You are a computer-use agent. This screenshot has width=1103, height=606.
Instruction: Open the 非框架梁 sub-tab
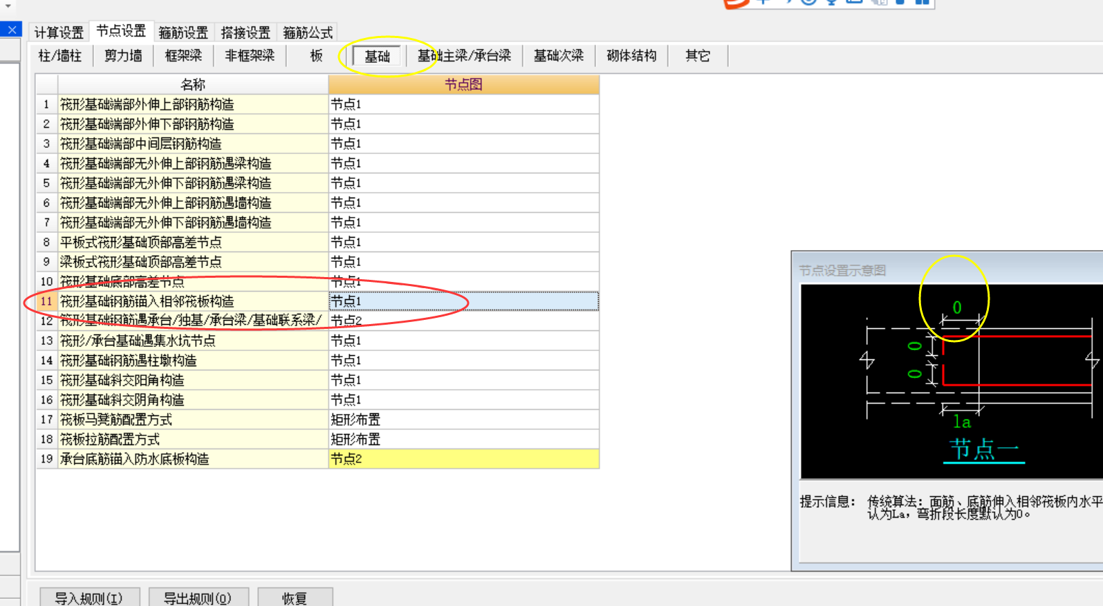[x=250, y=56]
